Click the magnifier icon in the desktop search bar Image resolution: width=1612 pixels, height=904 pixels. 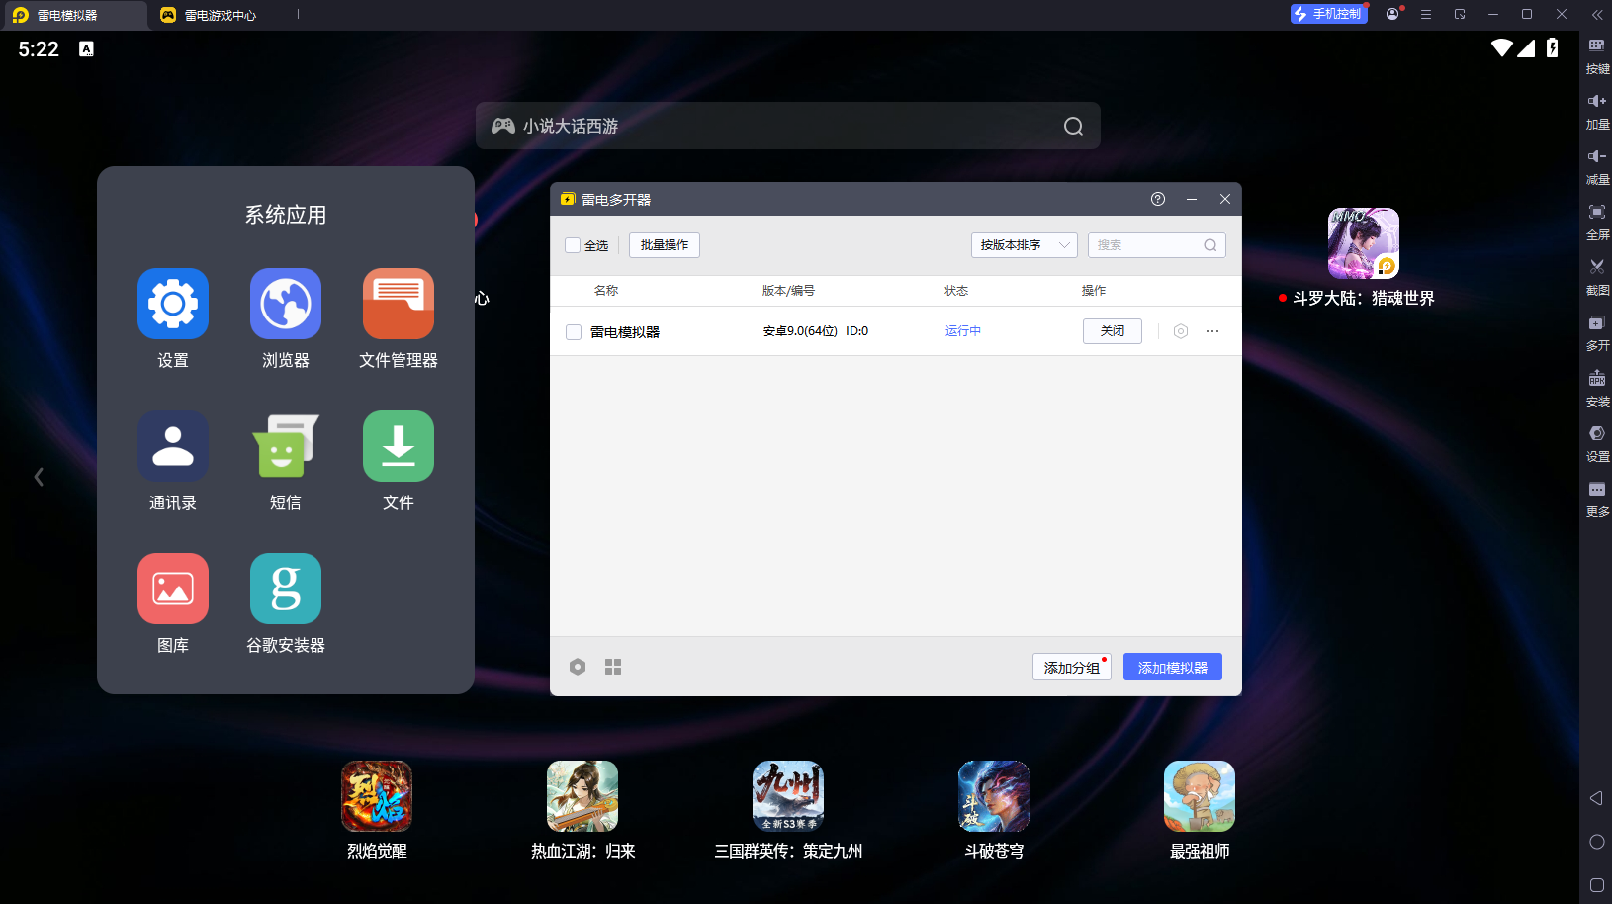click(x=1073, y=127)
